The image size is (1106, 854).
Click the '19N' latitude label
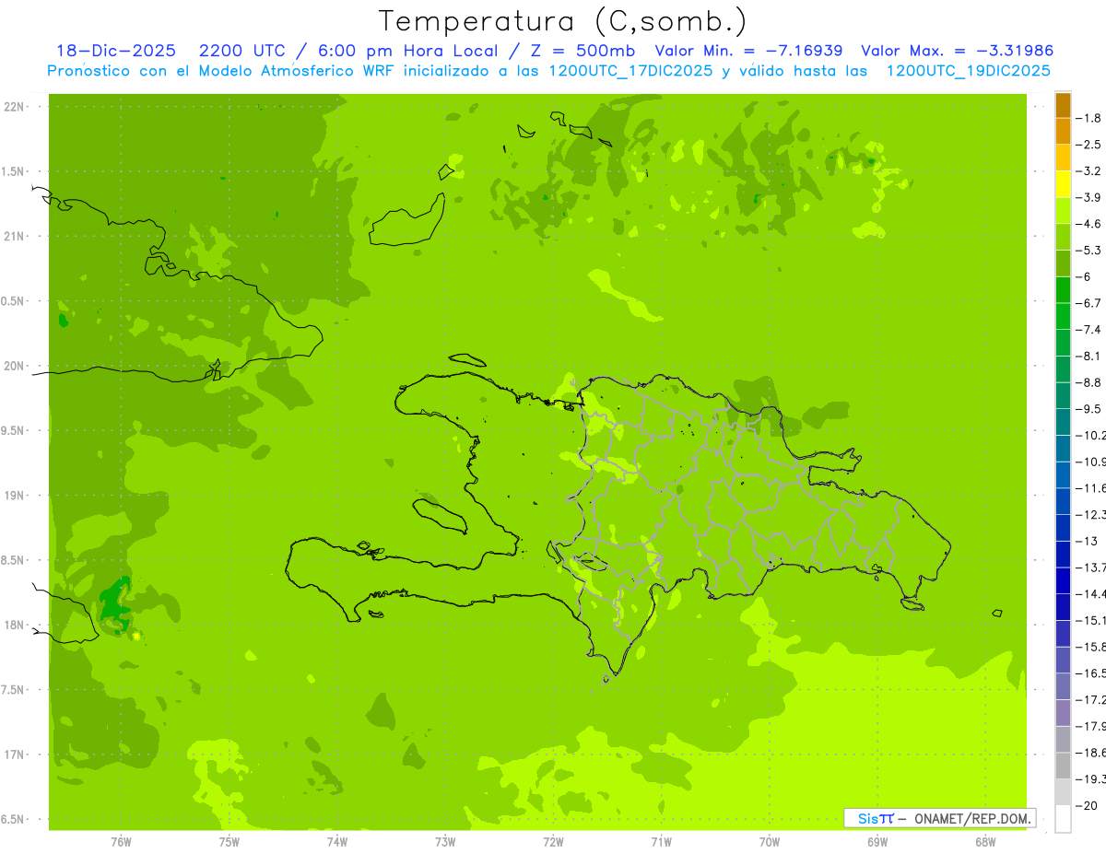pyautogui.click(x=14, y=496)
